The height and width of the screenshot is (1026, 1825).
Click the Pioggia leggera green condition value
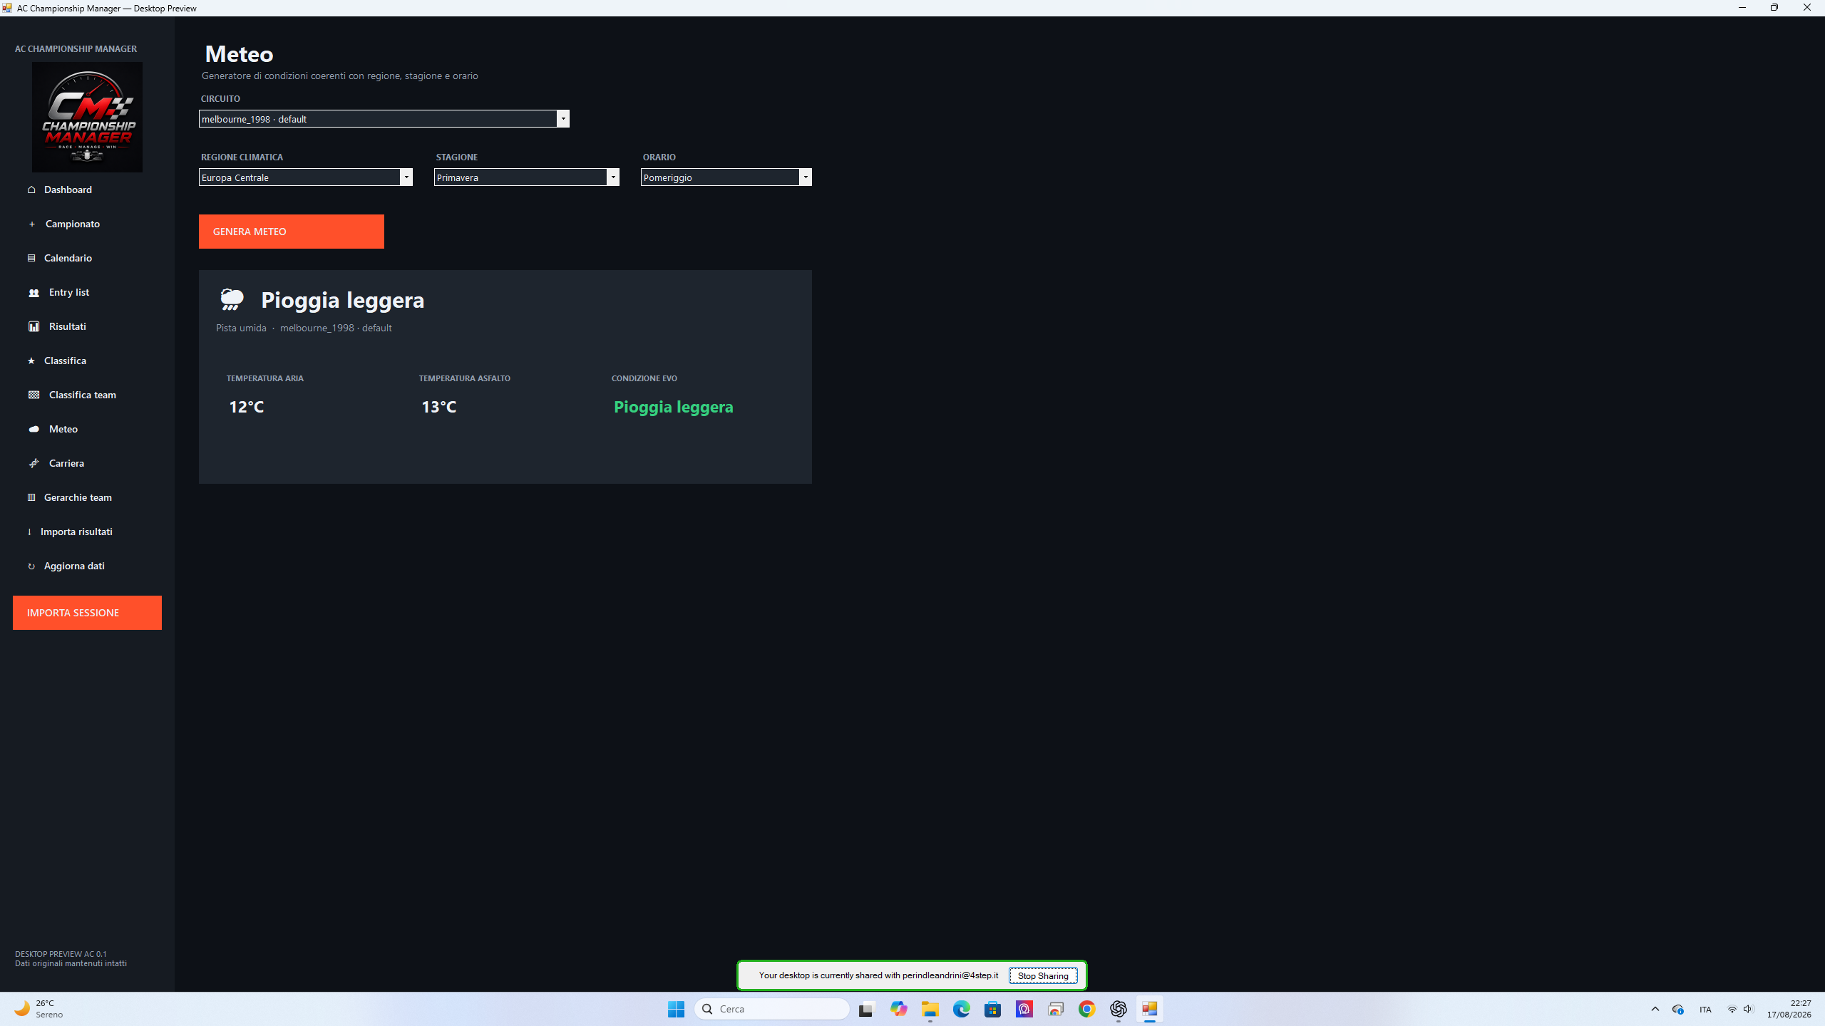pos(674,407)
